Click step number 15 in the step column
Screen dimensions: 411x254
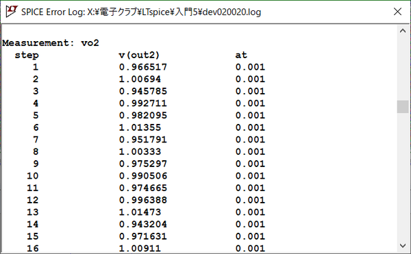tap(32, 236)
